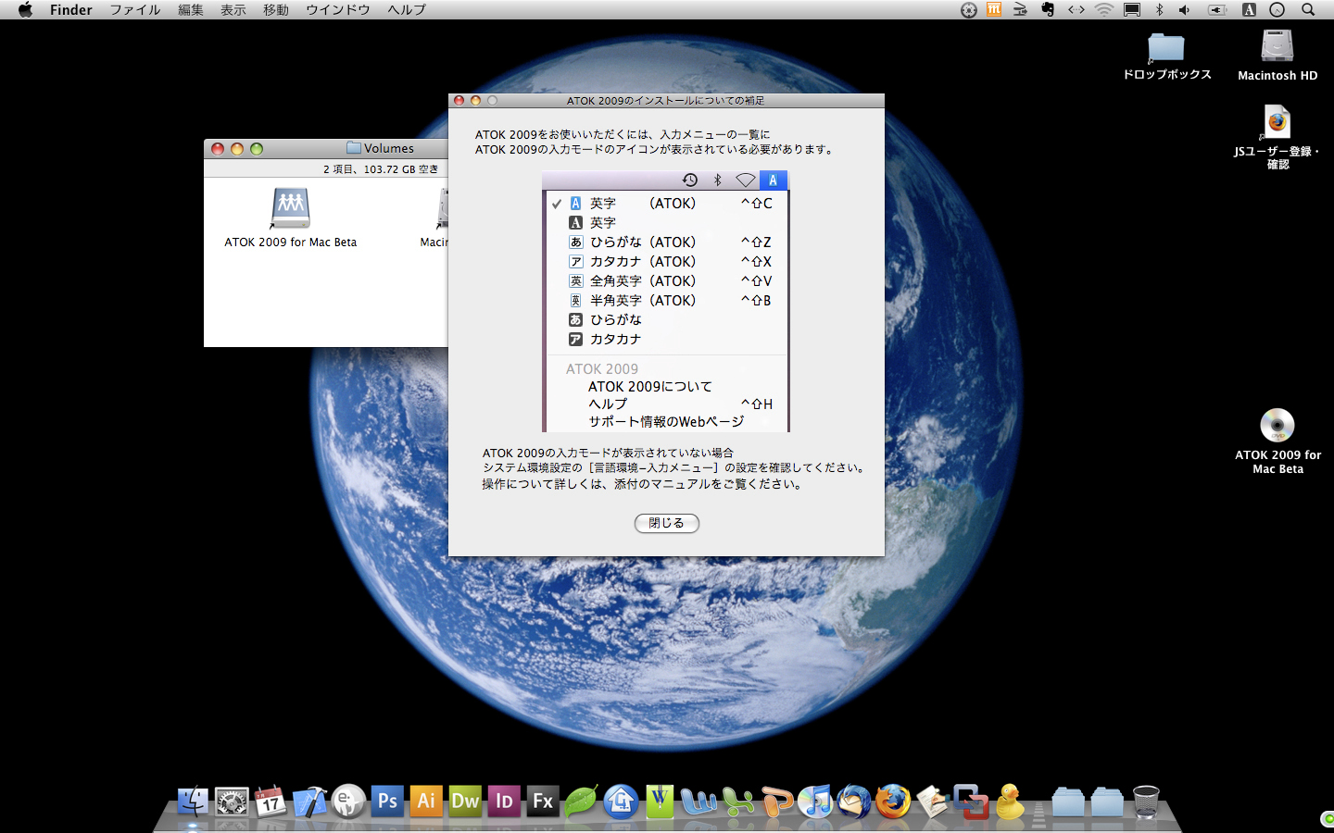Open the 移動 menu
The width and height of the screenshot is (1334, 833).
click(x=276, y=9)
